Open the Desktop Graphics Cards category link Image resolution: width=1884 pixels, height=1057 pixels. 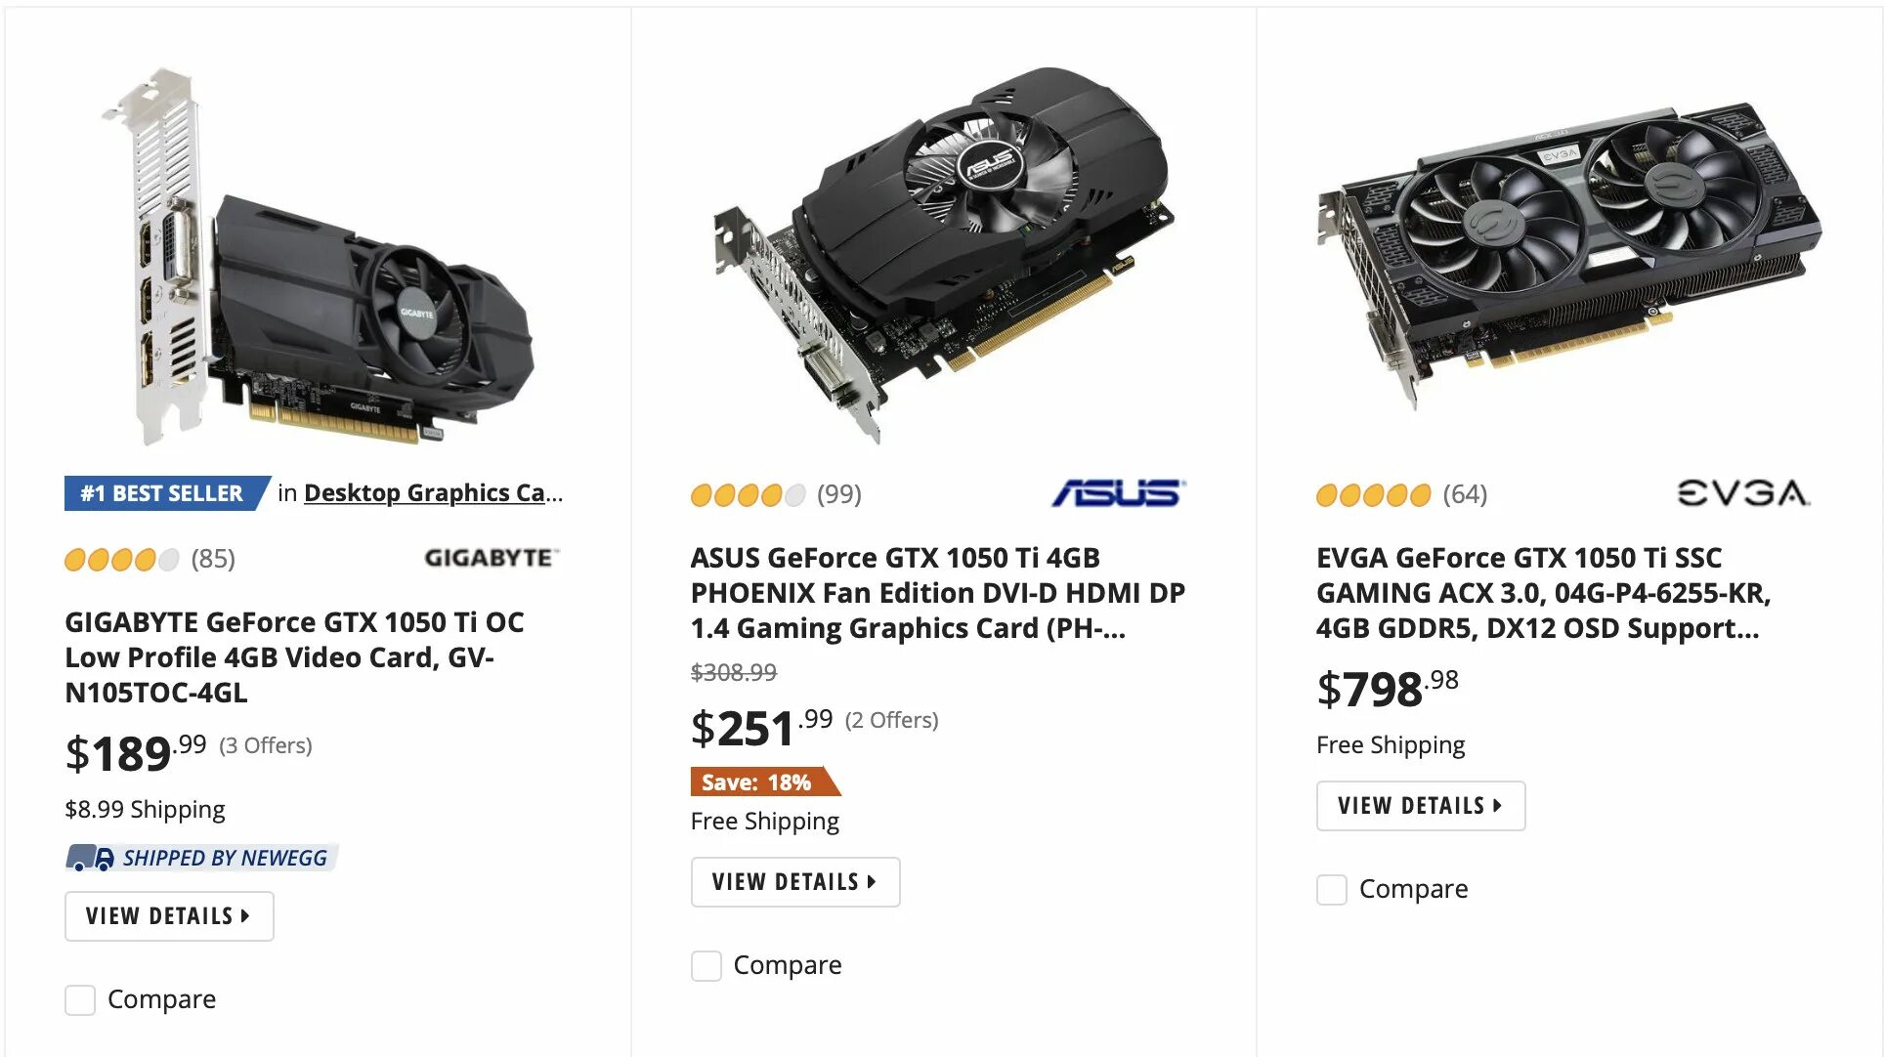433,493
